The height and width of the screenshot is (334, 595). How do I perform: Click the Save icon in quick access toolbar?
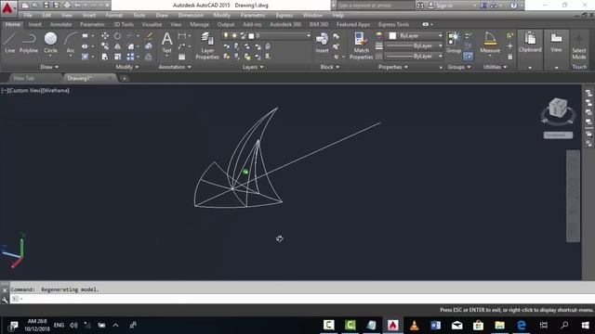(46, 6)
